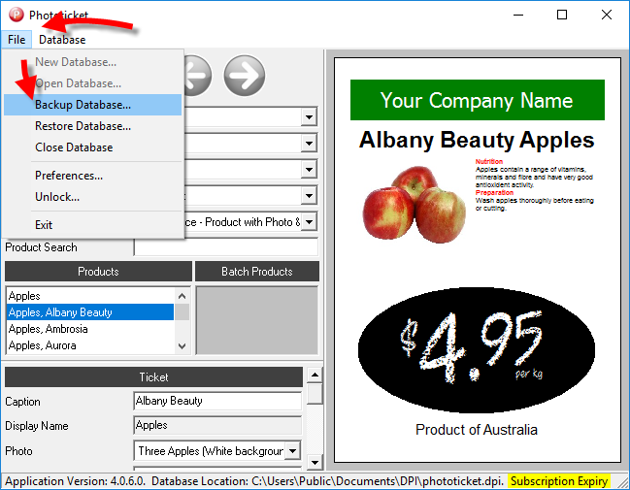Viewport: 630px width, 490px height.
Task: Select Close Database in File menu
Action: 74,147
